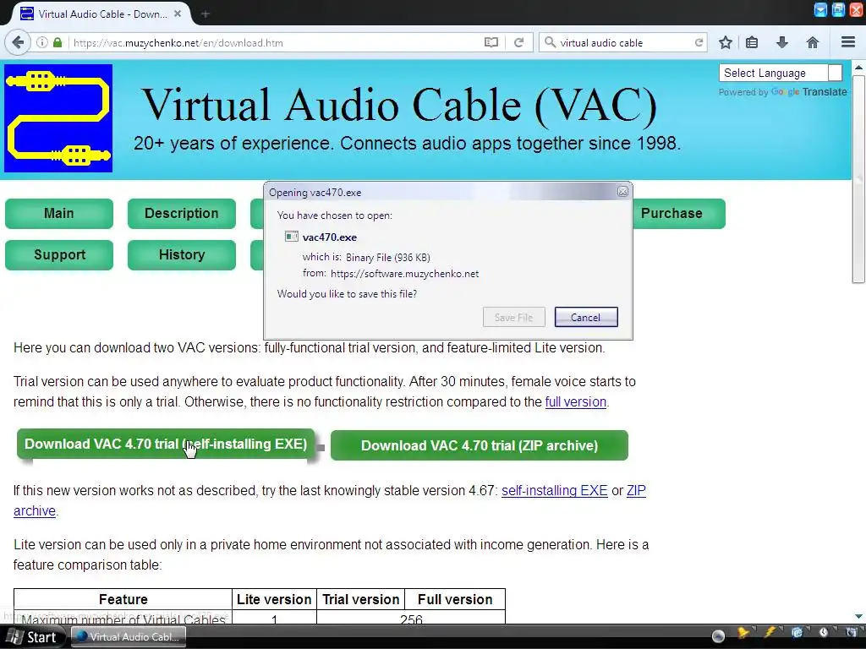Open the Description page

[182, 214]
